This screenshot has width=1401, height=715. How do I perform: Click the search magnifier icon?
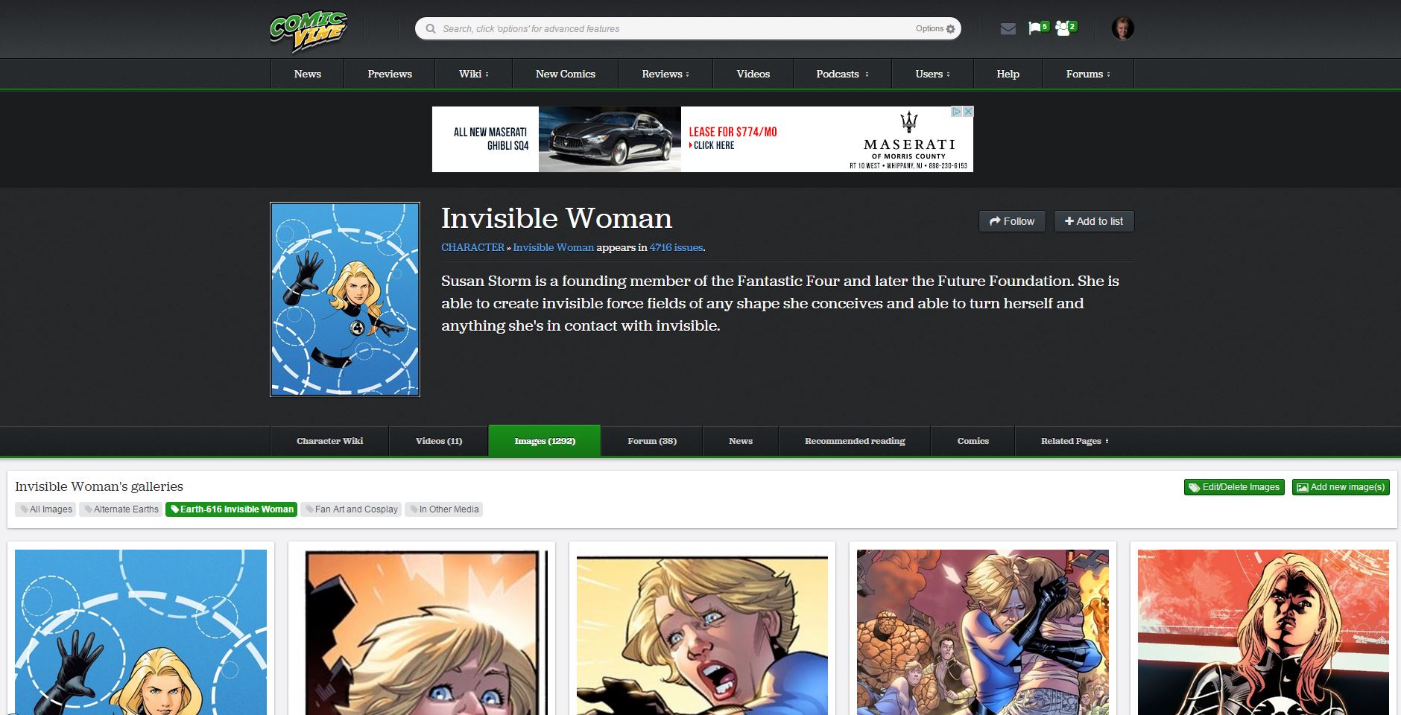point(431,29)
